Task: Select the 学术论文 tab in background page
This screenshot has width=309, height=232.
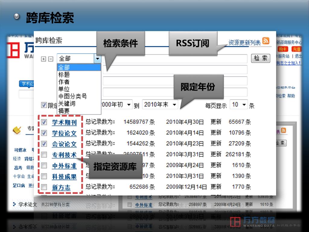Action: 27,84
